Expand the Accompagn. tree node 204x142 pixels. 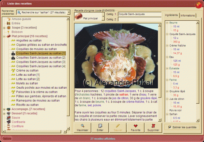(4, 109)
